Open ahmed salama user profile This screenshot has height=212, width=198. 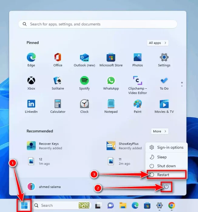(x=44, y=187)
